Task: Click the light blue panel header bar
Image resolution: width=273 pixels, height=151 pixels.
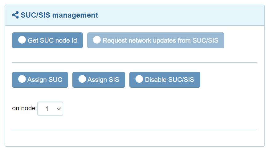Action: click(x=185, y=15)
